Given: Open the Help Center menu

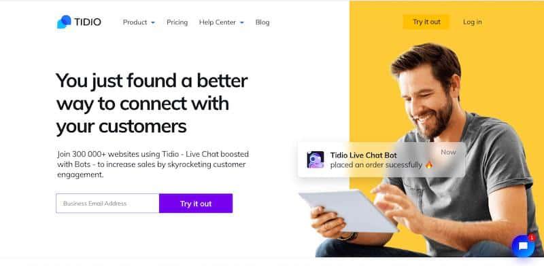Looking at the screenshot, I should pyautogui.click(x=222, y=22).
